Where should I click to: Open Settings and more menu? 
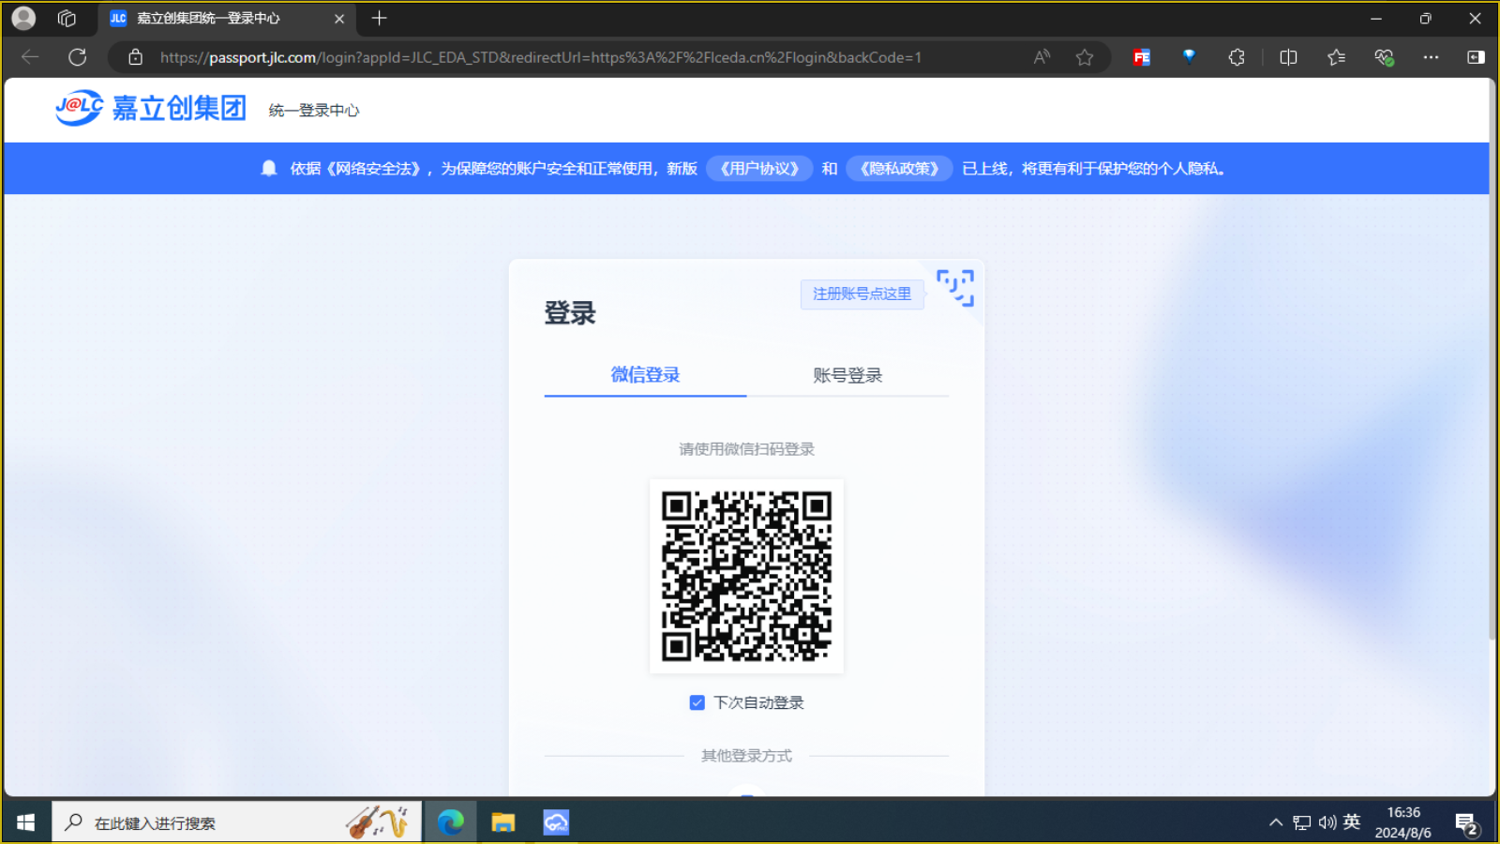tap(1431, 57)
